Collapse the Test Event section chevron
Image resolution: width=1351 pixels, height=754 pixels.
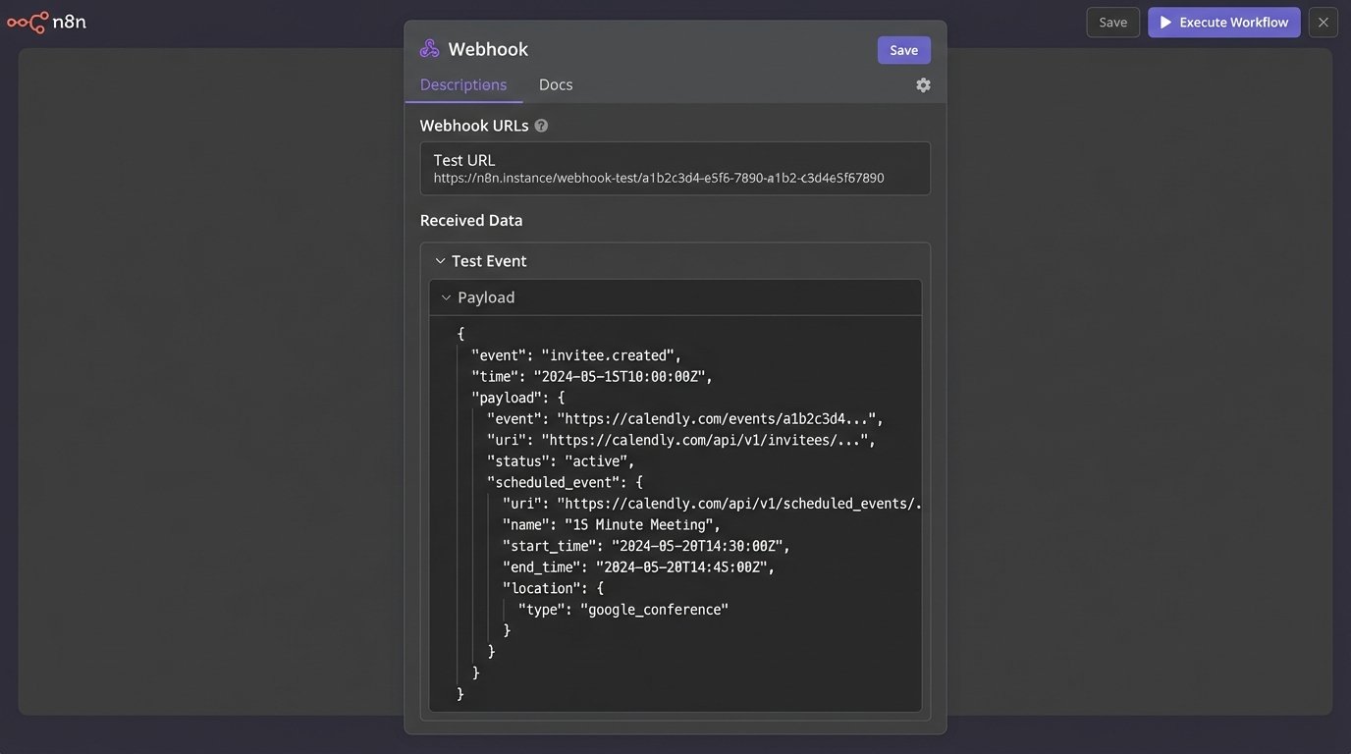(x=440, y=261)
